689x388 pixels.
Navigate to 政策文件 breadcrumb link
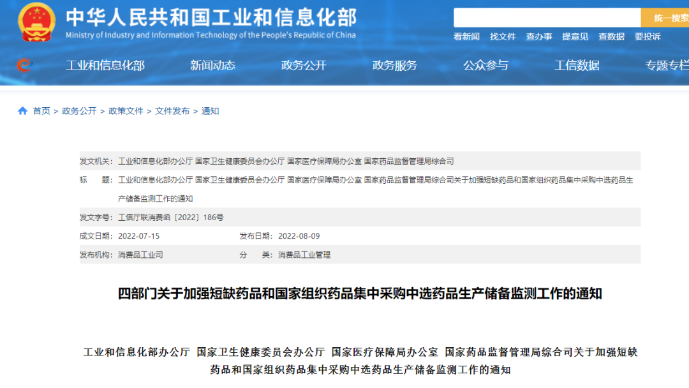[126, 111]
